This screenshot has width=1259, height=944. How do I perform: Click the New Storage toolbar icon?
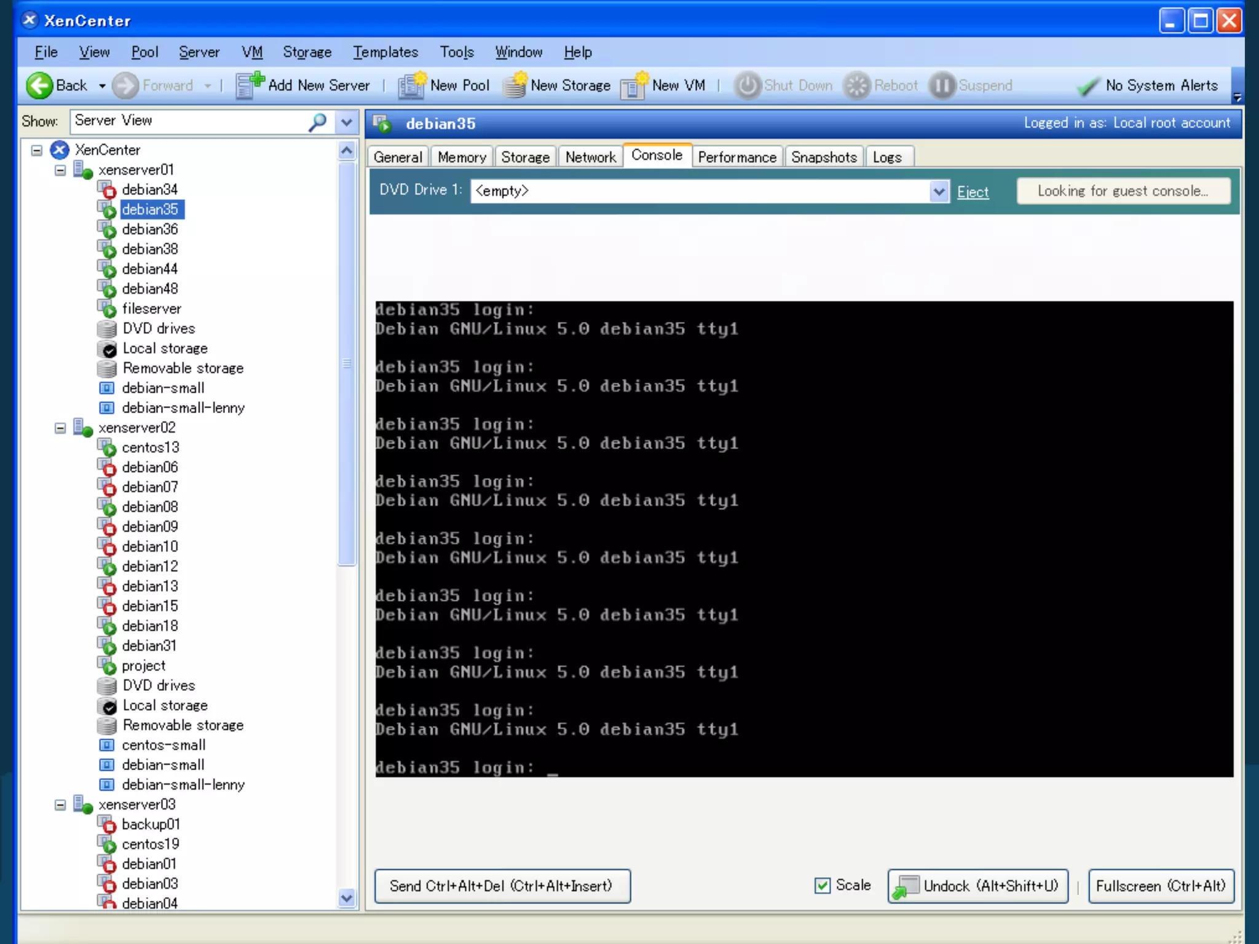click(x=515, y=85)
